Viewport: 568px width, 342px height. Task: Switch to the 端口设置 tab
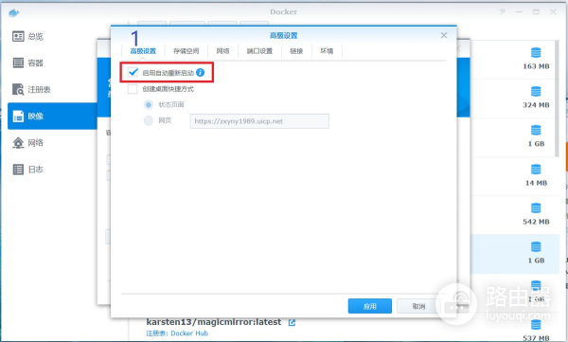coord(259,51)
